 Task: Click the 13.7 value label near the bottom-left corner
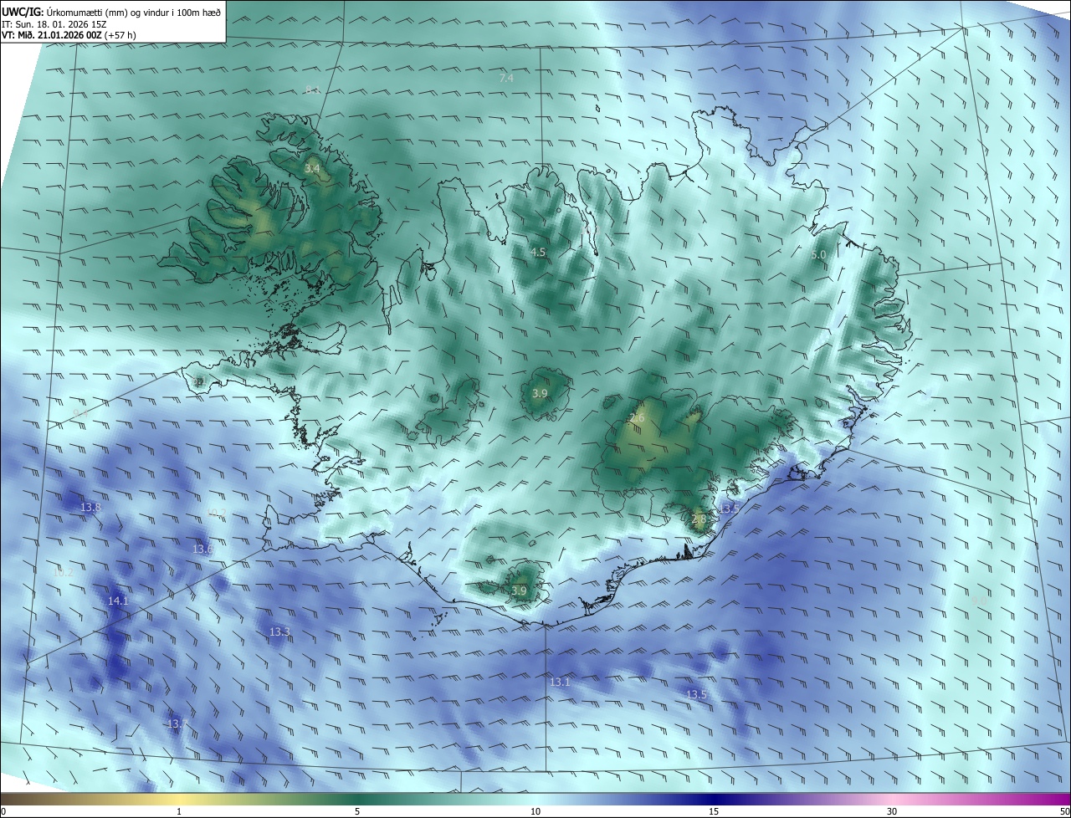[177, 723]
